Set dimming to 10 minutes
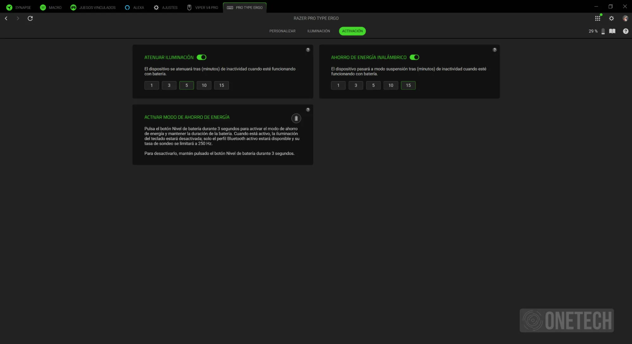 coord(204,85)
